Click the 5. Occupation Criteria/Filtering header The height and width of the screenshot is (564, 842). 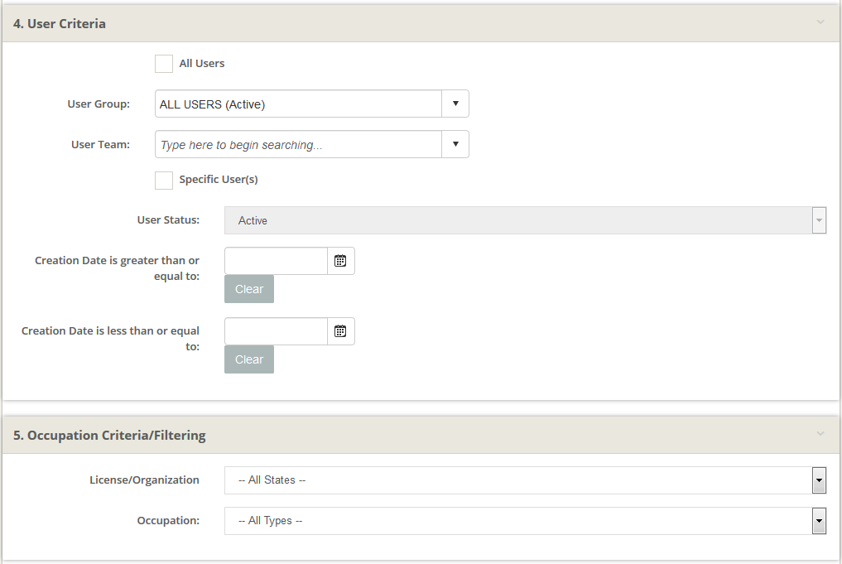click(109, 435)
